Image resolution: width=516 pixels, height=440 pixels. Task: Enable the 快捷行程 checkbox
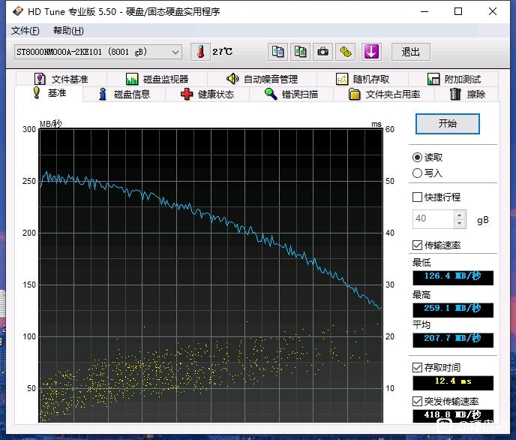click(417, 197)
